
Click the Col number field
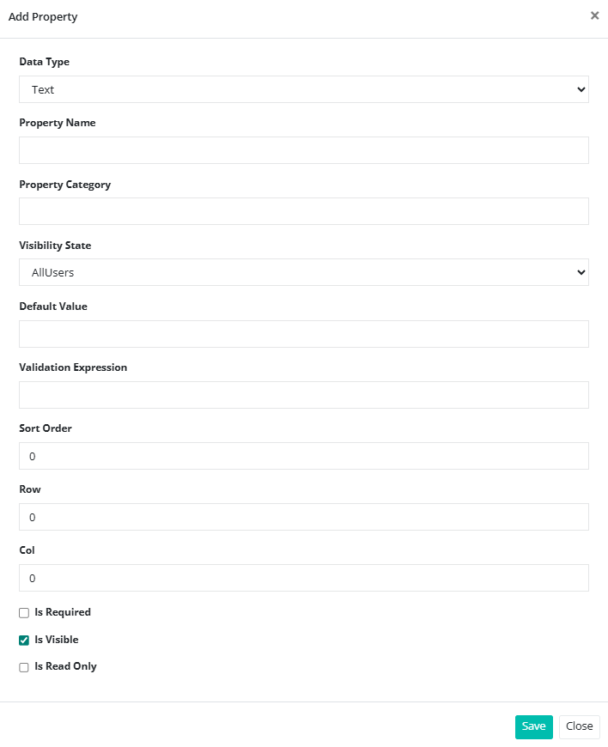click(303, 578)
